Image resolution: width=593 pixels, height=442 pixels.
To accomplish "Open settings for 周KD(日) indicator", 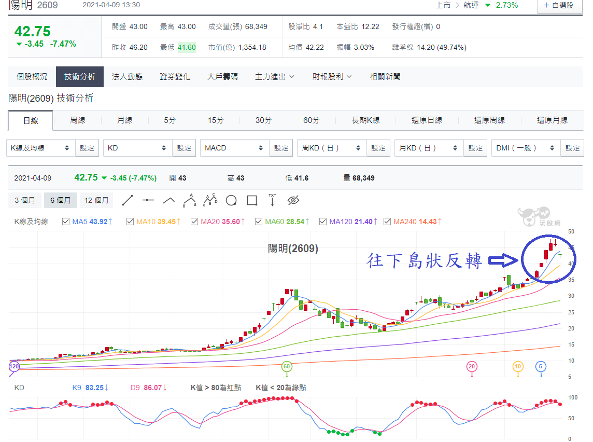I will (378, 148).
